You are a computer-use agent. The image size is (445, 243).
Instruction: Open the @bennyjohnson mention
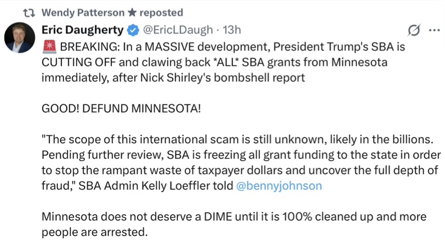(x=278, y=186)
